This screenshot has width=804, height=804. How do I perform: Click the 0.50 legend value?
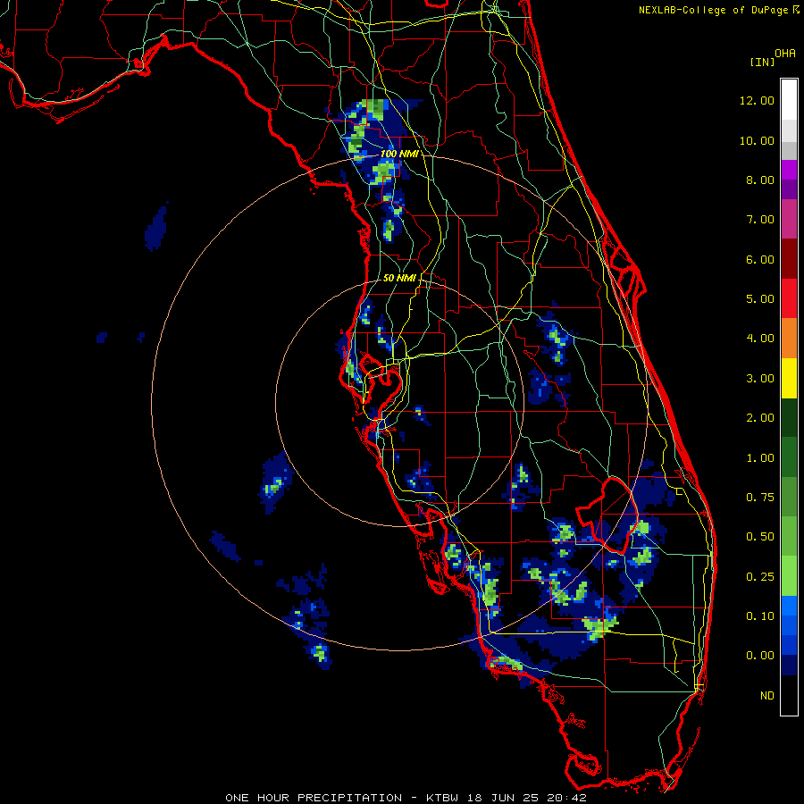pyautogui.click(x=760, y=537)
